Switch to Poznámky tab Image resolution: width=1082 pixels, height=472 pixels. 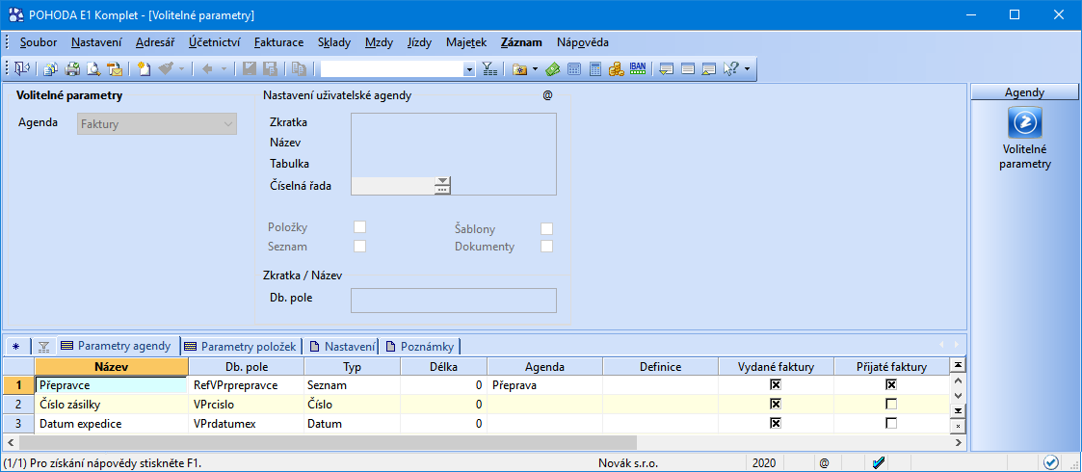pyautogui.click(x=421, y=346)
